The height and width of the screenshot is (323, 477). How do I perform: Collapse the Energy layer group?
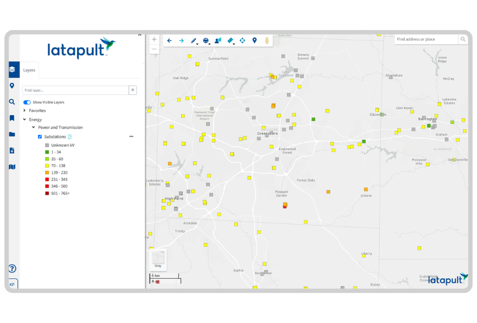pyautogui.click(x=25, y=120)
